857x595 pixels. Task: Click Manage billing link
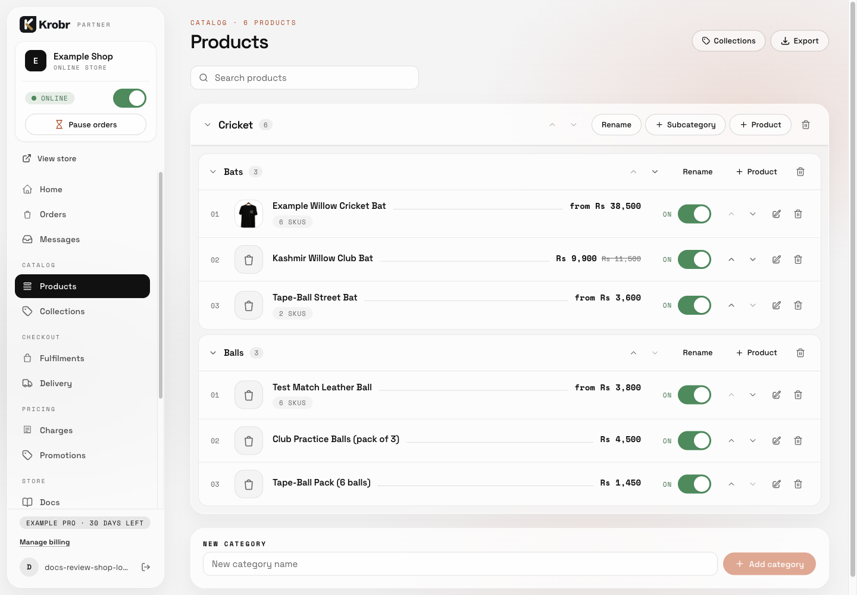[45, 542]
